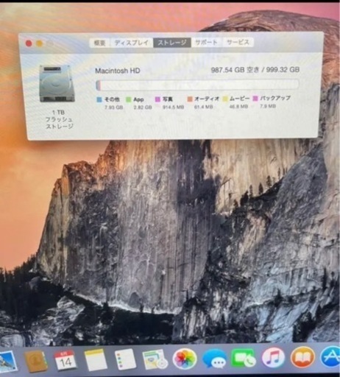Open the App Store from the dock
This screenshot has width=340, height=377.
[330, 357]
